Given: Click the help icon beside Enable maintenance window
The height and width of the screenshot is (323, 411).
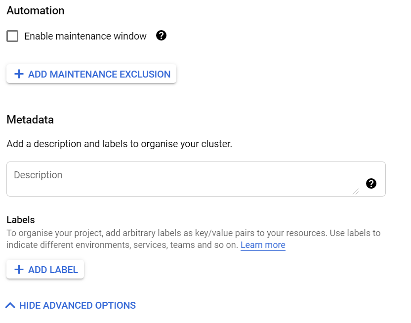Looking at the screenshot, I should [x=161, y=36].
